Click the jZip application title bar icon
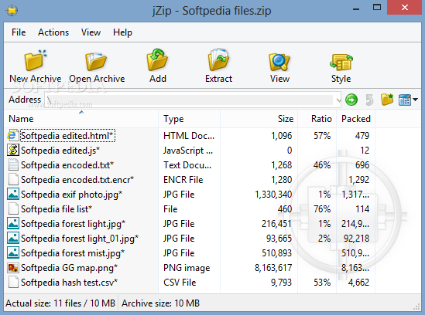425x315 pixels. 12,11
